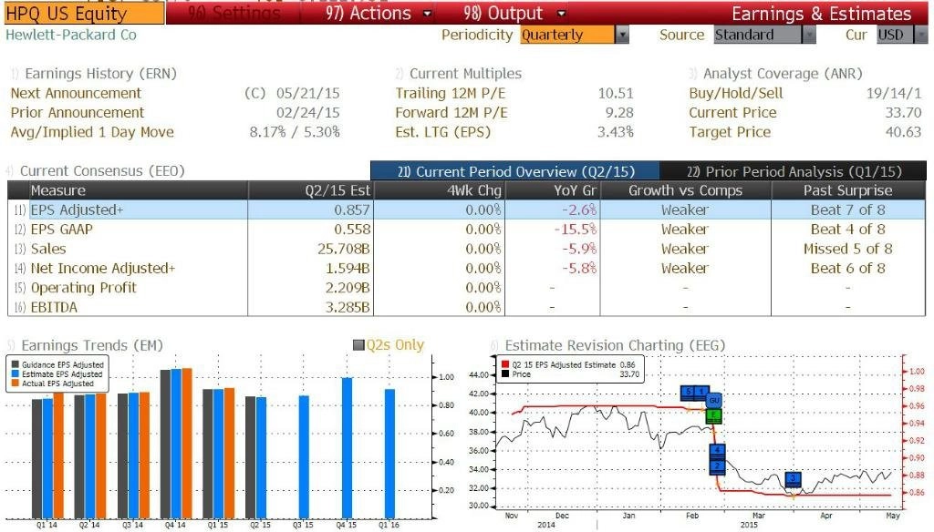This screenshot has width=934, height=532.
Task: Select the 13) Sales row
Action: tap(466, 250)
